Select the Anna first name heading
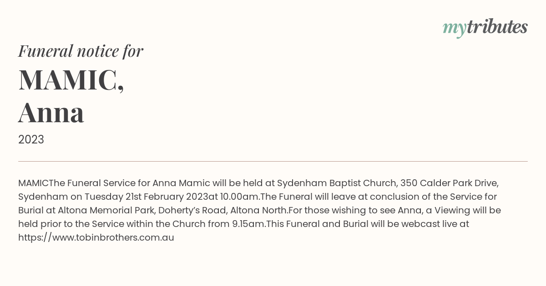546x286 pixels. [x=51, y=113]
